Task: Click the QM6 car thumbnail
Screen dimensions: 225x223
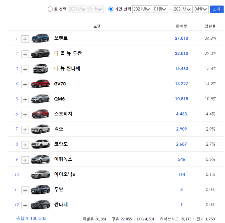Action: pyautogui.click(x=40, y=99)
